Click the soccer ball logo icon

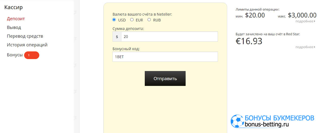[x=237, y=121]
